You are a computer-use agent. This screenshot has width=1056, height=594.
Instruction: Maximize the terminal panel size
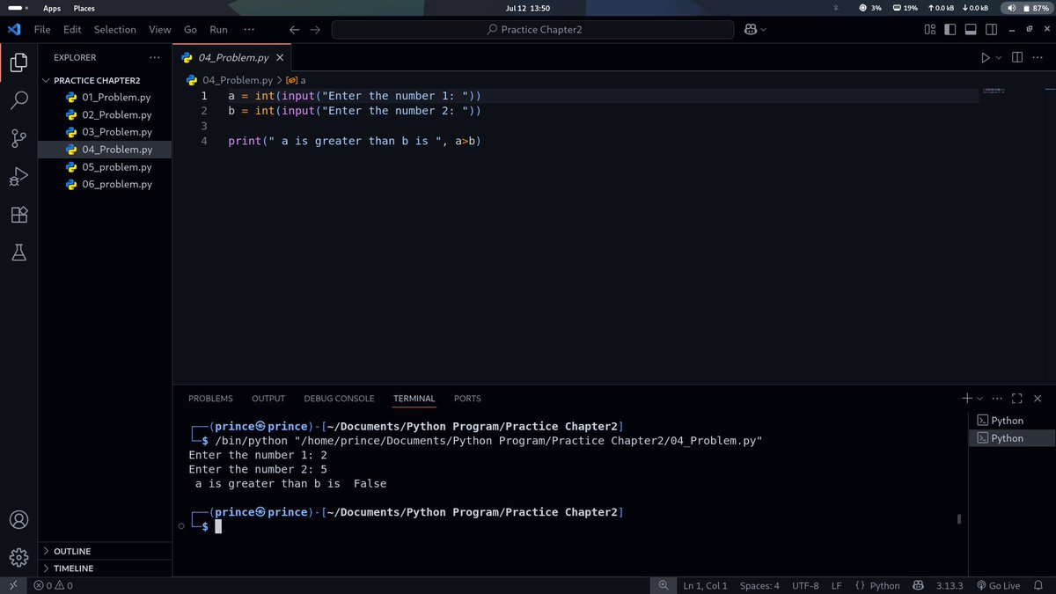click(x=1017, y=399)
